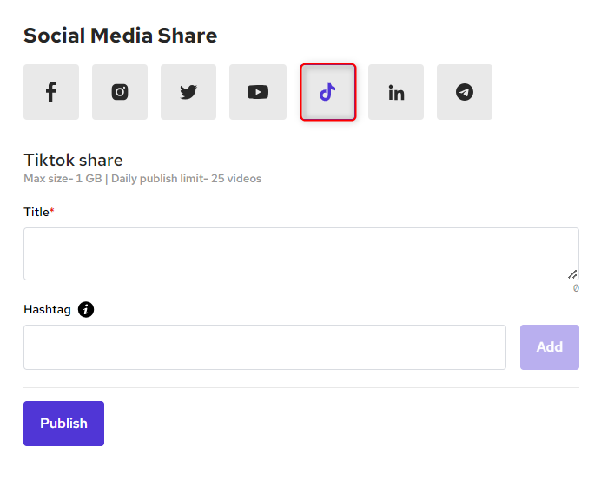Click the Social Media Share heading
This screenshot has height=487, width=601.
[120, 36]
